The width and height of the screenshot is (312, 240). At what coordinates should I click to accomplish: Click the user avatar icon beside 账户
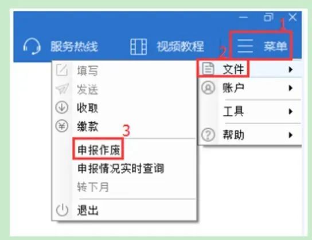(x=208, y=87)
